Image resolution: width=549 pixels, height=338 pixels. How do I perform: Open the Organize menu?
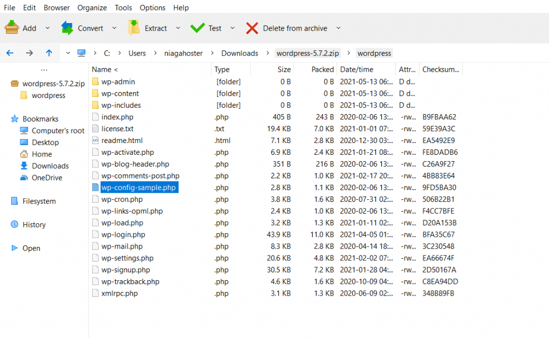click(92, 7)
